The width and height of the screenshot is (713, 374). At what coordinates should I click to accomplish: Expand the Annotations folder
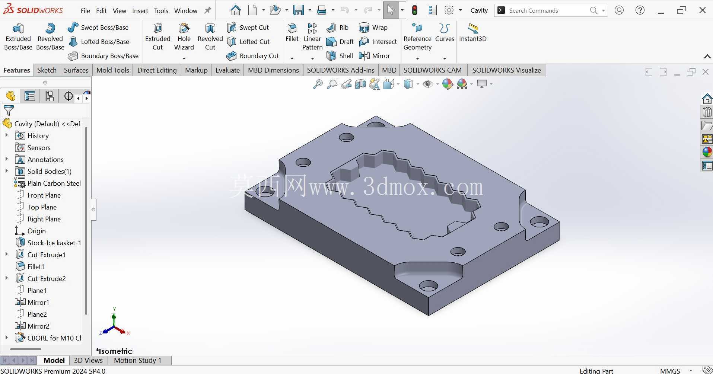point(6,159)
